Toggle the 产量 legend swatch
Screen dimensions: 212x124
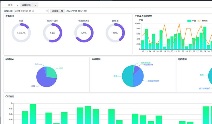click(189, 21)
